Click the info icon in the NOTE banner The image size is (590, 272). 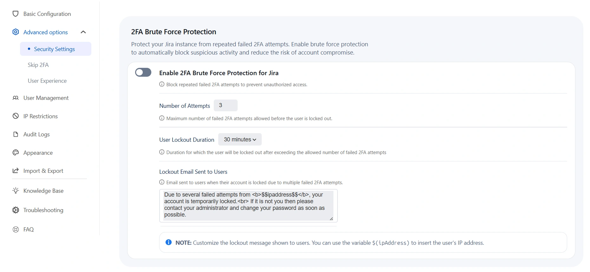pyautogui.click(x=168, y=243)
